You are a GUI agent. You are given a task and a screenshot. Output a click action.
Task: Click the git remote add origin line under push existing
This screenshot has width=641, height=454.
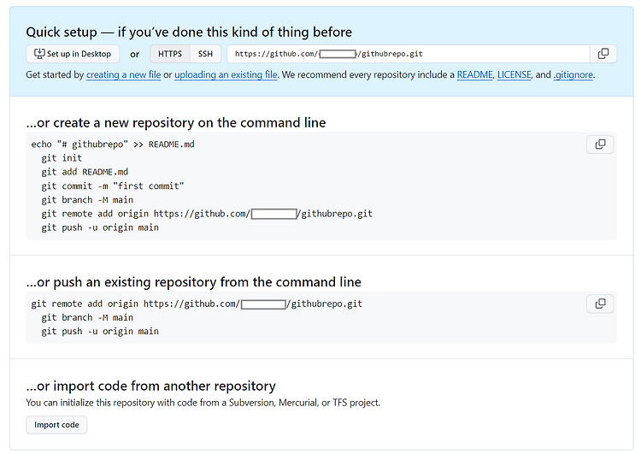pos(197,304)
